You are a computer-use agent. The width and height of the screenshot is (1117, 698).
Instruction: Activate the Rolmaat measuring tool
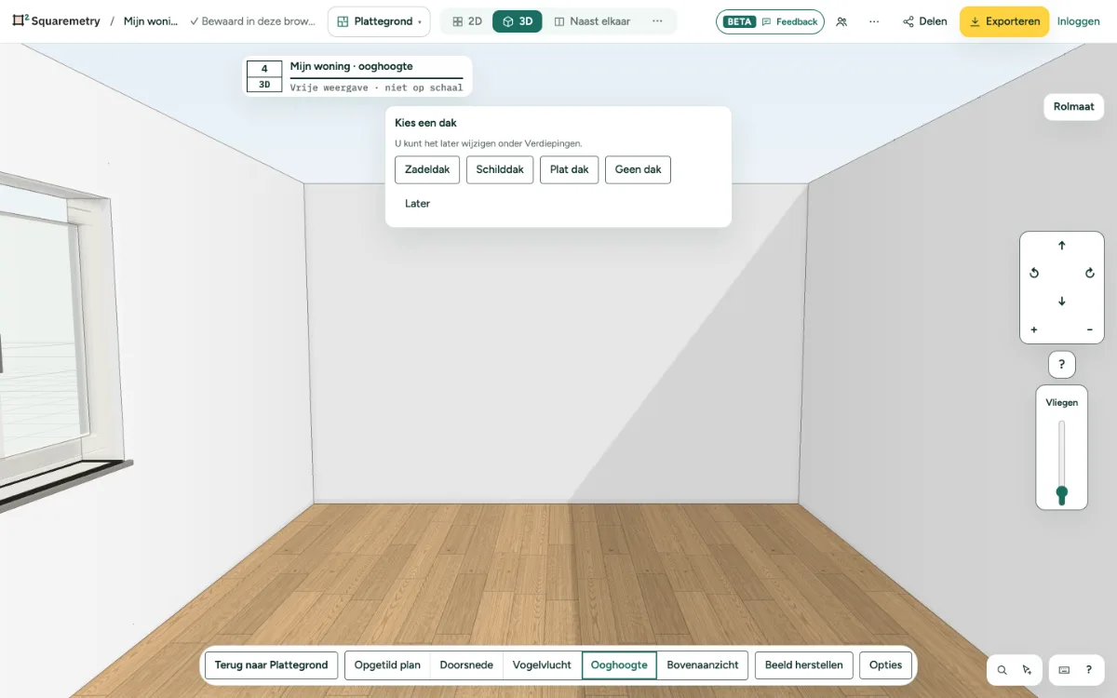tap(1073, 106)
